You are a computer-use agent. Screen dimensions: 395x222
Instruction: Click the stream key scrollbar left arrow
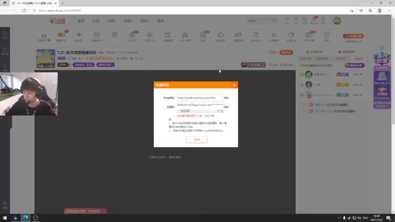point(179,111)
